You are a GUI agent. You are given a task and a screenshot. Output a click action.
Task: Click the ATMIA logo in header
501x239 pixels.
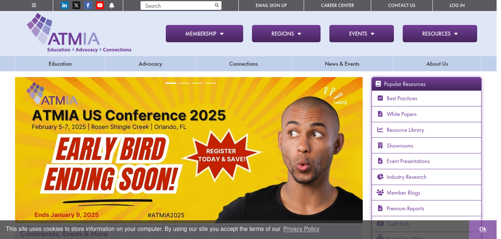pos(79,33)
